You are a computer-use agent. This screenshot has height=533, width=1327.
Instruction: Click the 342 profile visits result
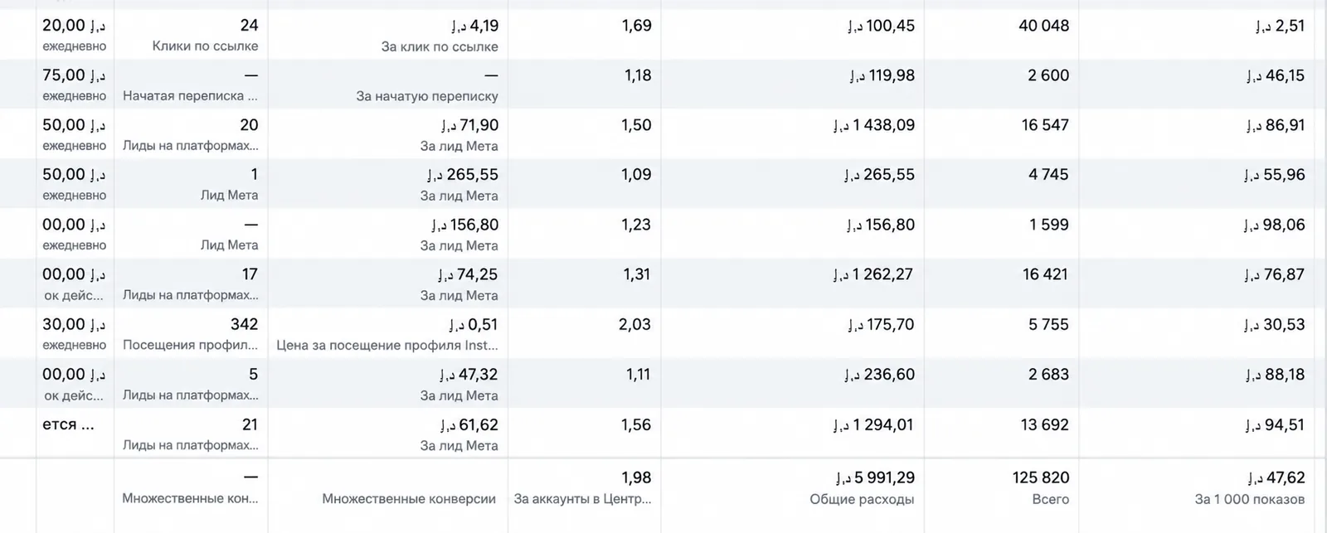click(x=244, y=324)
